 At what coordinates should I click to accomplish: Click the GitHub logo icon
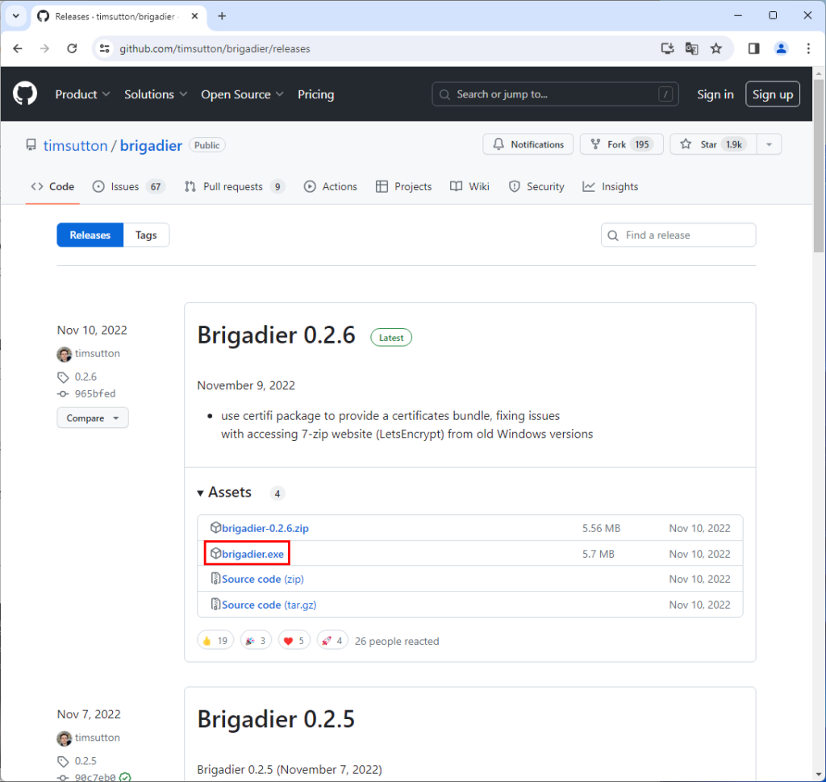pyautogui.click(x=25, y=94)
